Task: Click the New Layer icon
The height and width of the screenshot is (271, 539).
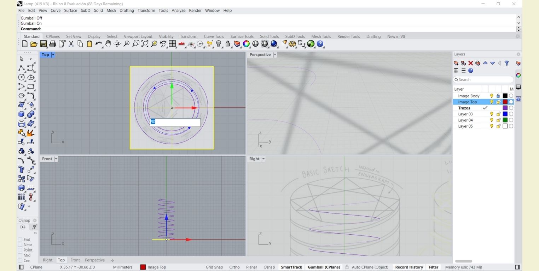Action: 456,63
